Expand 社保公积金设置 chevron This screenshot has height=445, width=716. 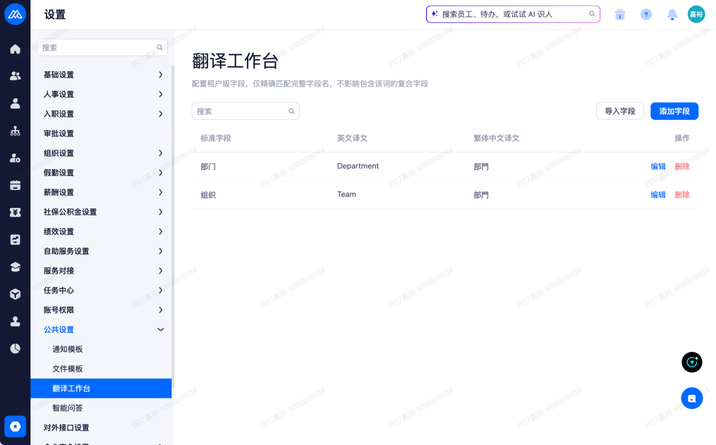160,212
